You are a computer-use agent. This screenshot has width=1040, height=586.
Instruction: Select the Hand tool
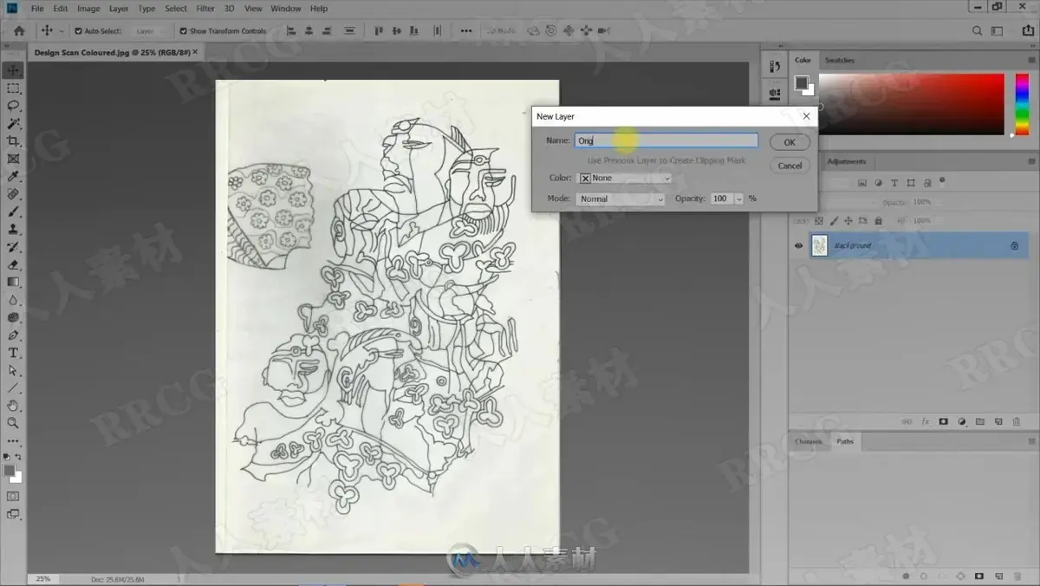[13, 406]
